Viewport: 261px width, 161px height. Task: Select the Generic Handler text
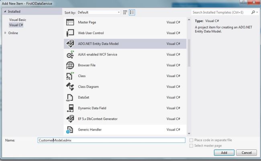[90, 130]
